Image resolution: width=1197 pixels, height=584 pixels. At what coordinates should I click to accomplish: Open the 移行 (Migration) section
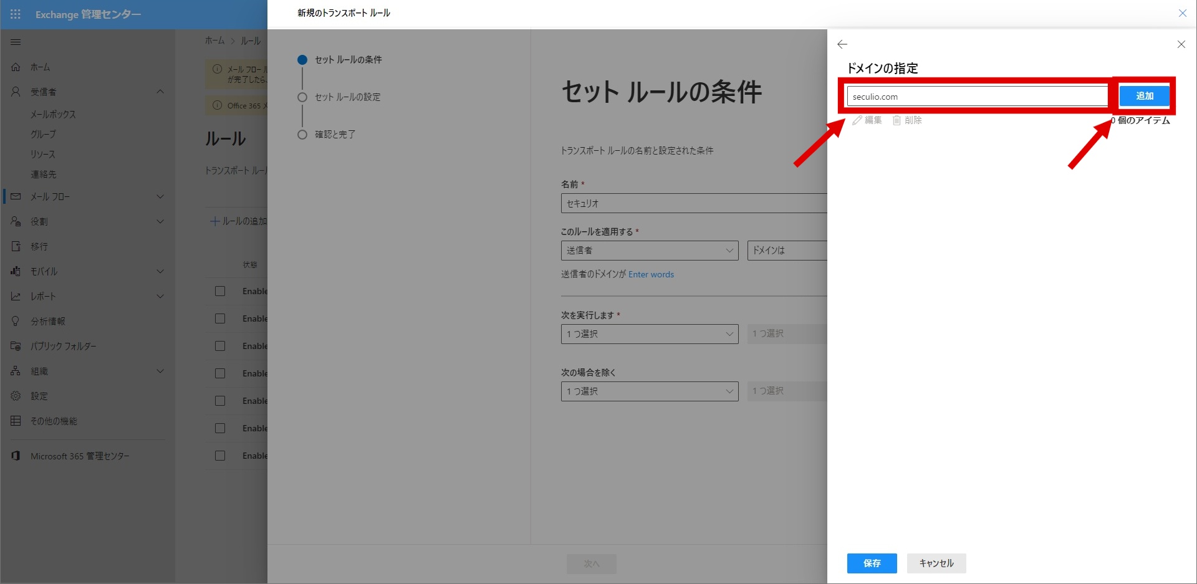pos(39,246)
